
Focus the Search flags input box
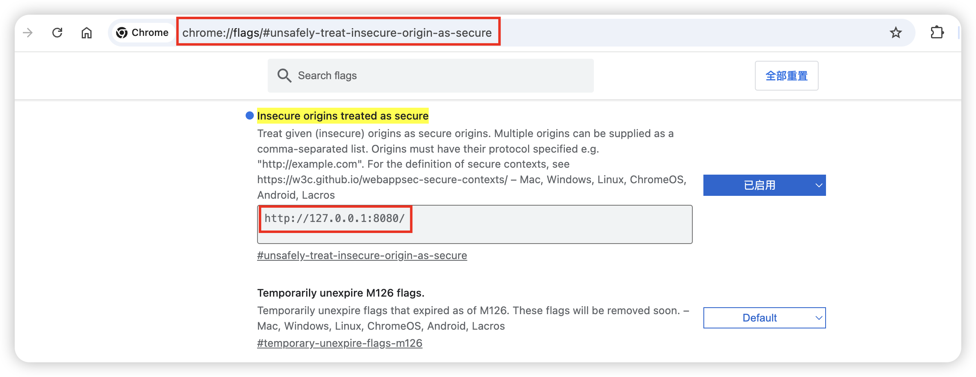(x=441, y=76)
